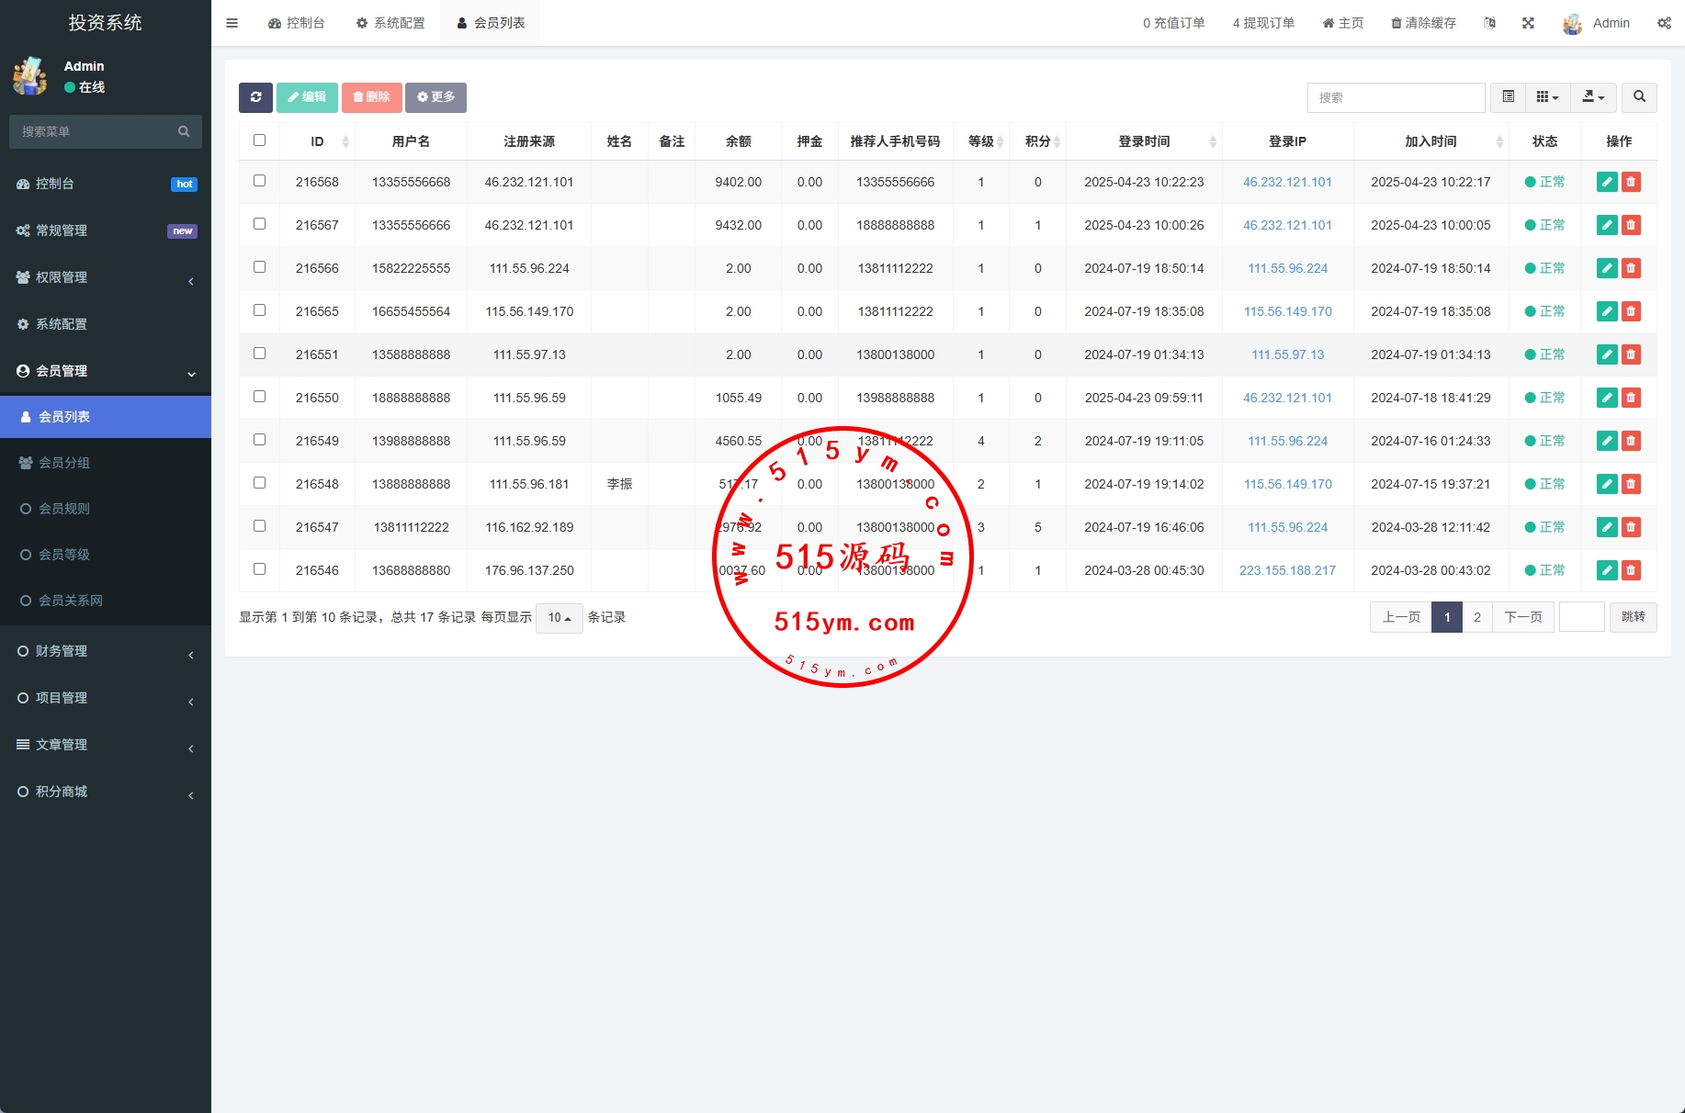
Task: Open the page size 10 dropdown
Action: click(559, 618)
